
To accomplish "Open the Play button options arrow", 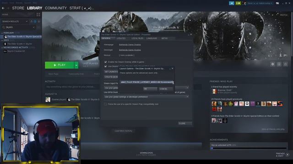I will (x=76, y=65).
